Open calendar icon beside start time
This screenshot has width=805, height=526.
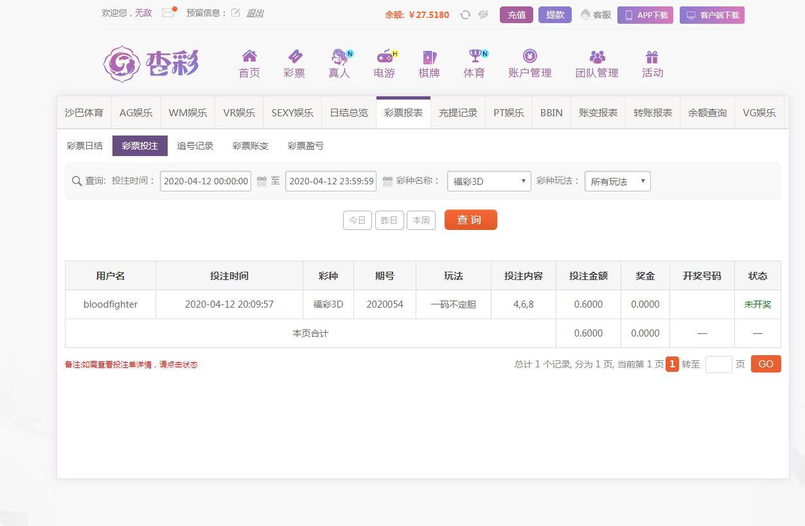[x=261, y=181]
